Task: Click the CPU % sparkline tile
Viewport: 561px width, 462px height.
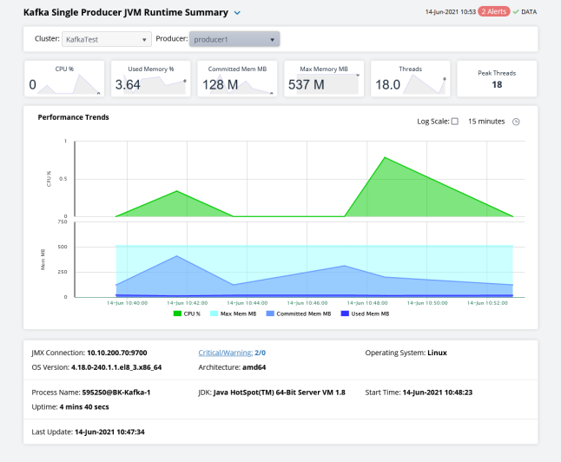Action: pos(63,78)
